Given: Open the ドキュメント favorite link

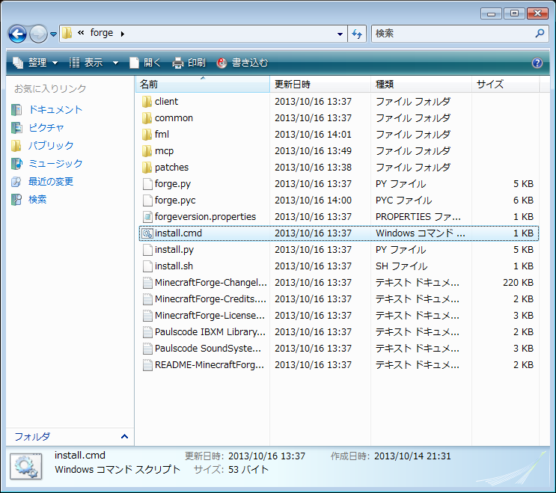Looking at the screenshot, I should pos(55,109).
